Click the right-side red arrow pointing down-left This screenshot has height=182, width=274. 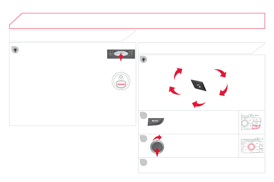click(223, 90)
